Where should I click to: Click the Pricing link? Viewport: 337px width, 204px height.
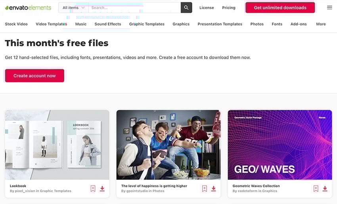click(x=229, y=8)
